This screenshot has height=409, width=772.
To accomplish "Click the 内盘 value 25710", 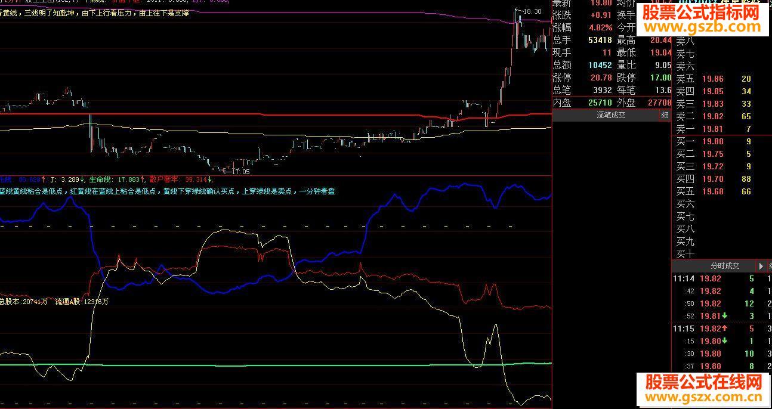I will (600, 103).
